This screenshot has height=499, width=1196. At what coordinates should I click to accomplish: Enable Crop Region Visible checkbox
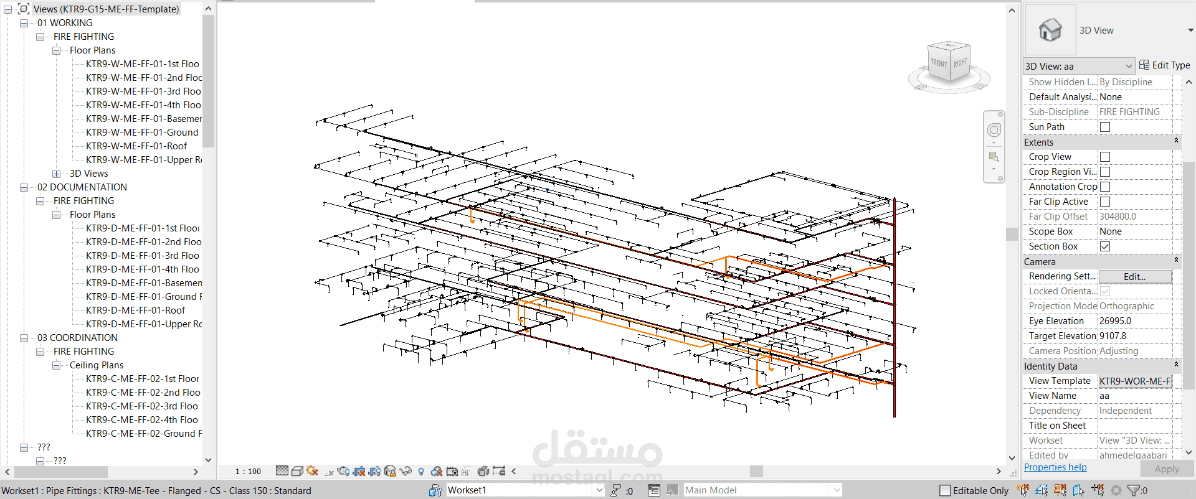point(1105,172)
